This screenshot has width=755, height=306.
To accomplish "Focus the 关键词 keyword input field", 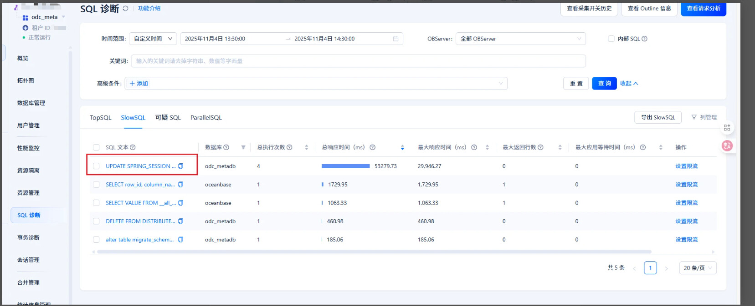I will 358,61.
